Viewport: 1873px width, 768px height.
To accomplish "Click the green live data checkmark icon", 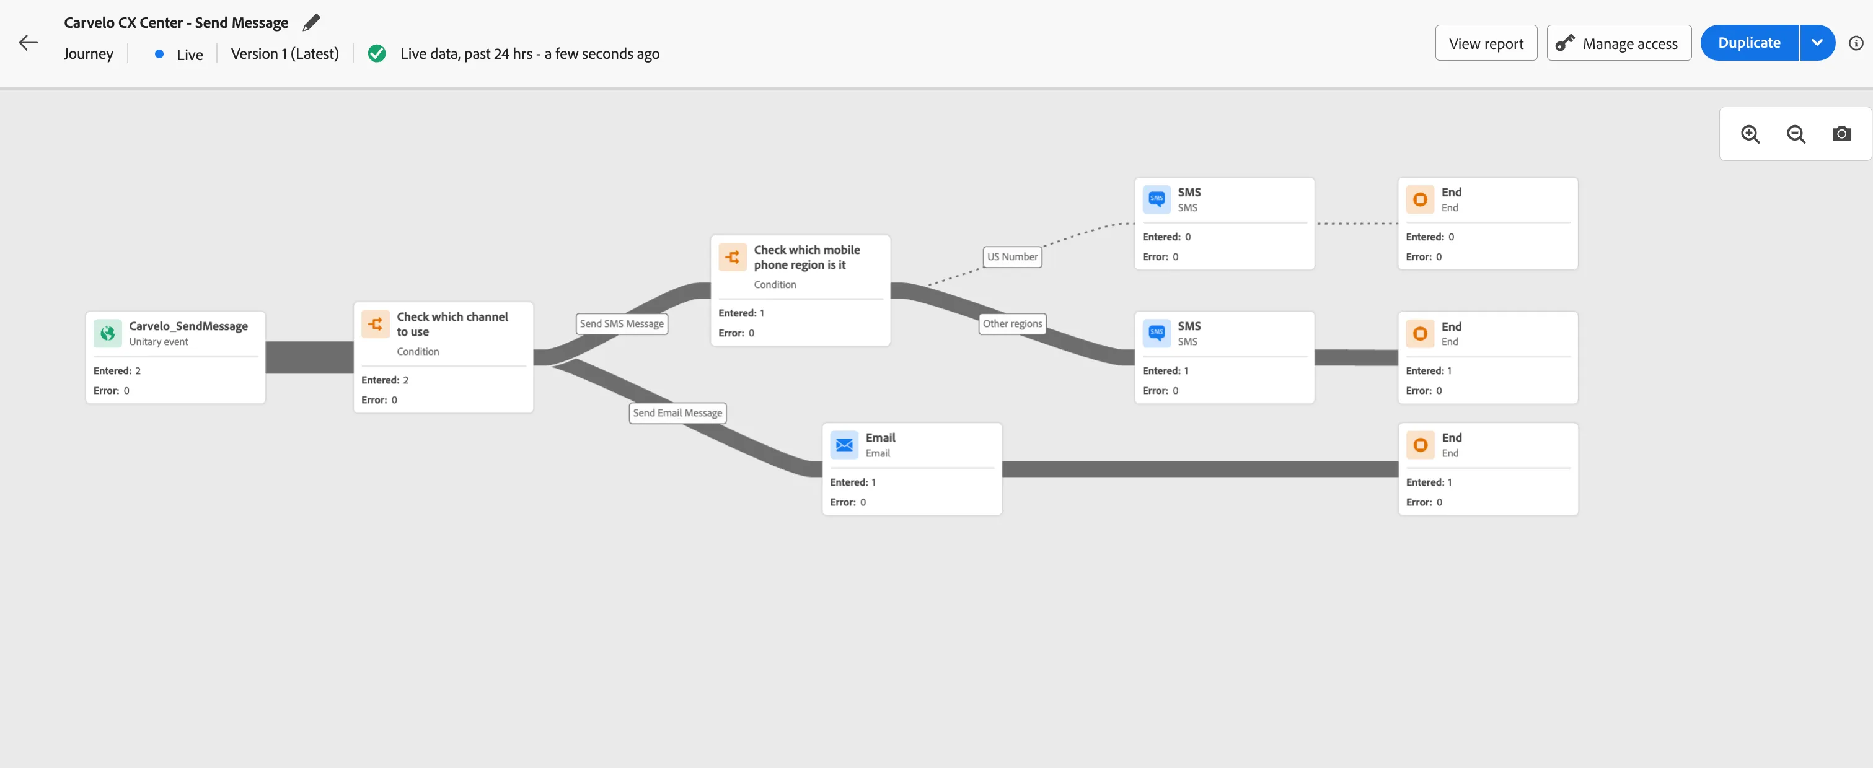I will tap(377, 54).
